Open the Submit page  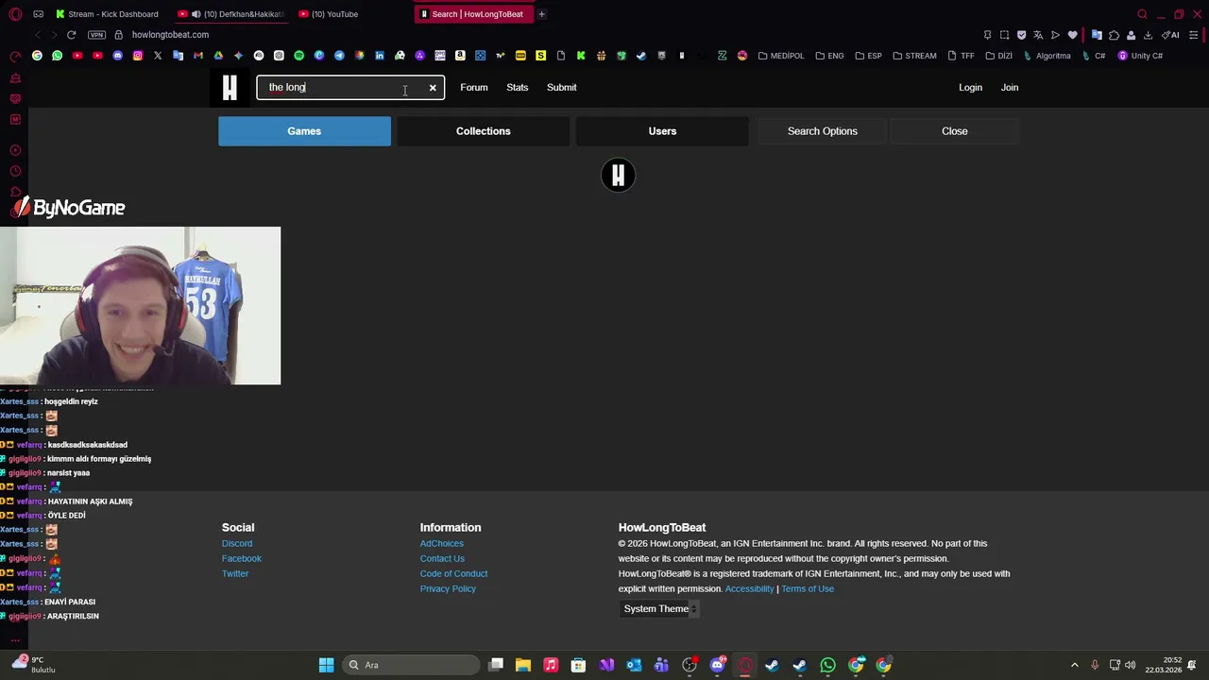562,87
